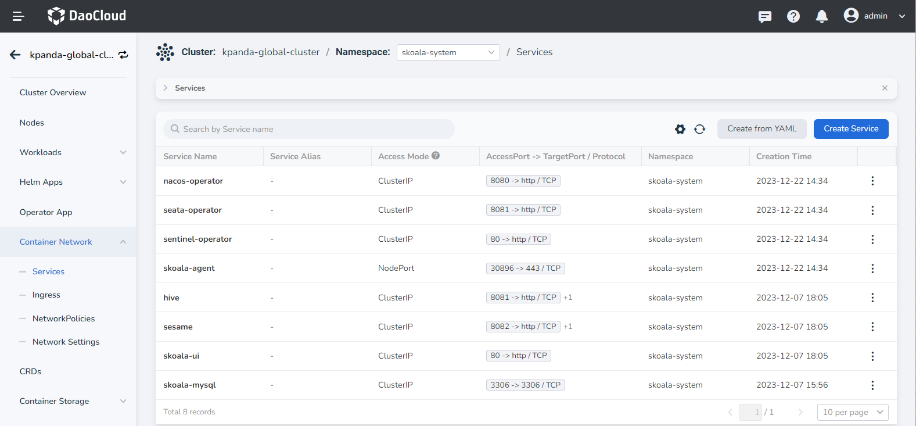Click the back arrow beside cluster name
The width and height of the screenshot is (916, 426).
15,55
